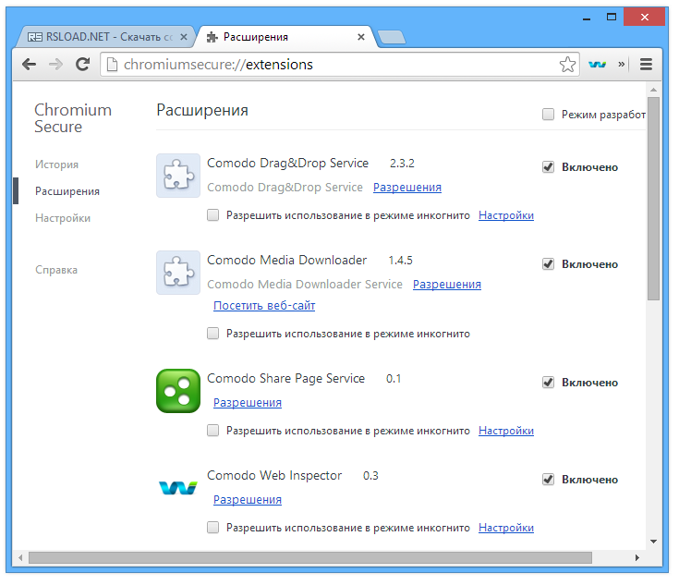The height and width of the screenshot is (585, 679).
Task: Disable Comodo Drag&Drop Service Включено checkbox
Action: 548,167
